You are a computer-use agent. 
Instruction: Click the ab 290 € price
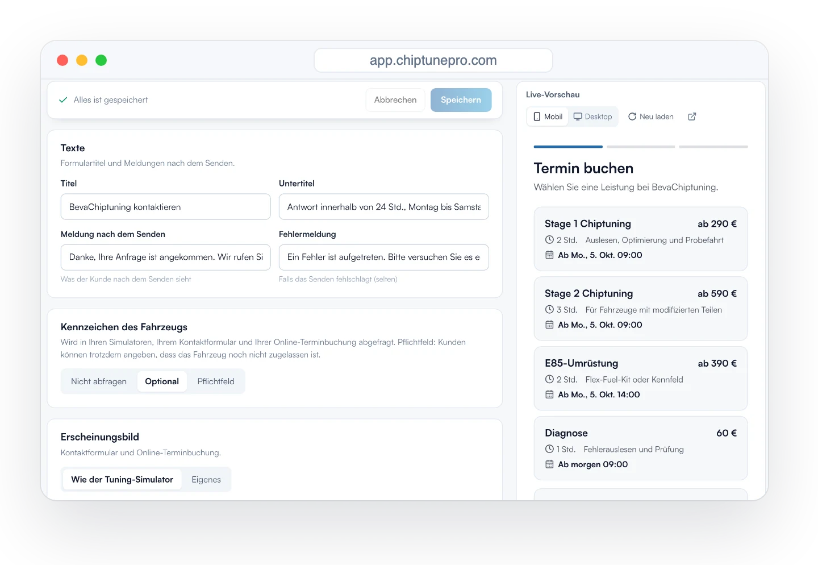pyautogui.click(x=717, y=224)
